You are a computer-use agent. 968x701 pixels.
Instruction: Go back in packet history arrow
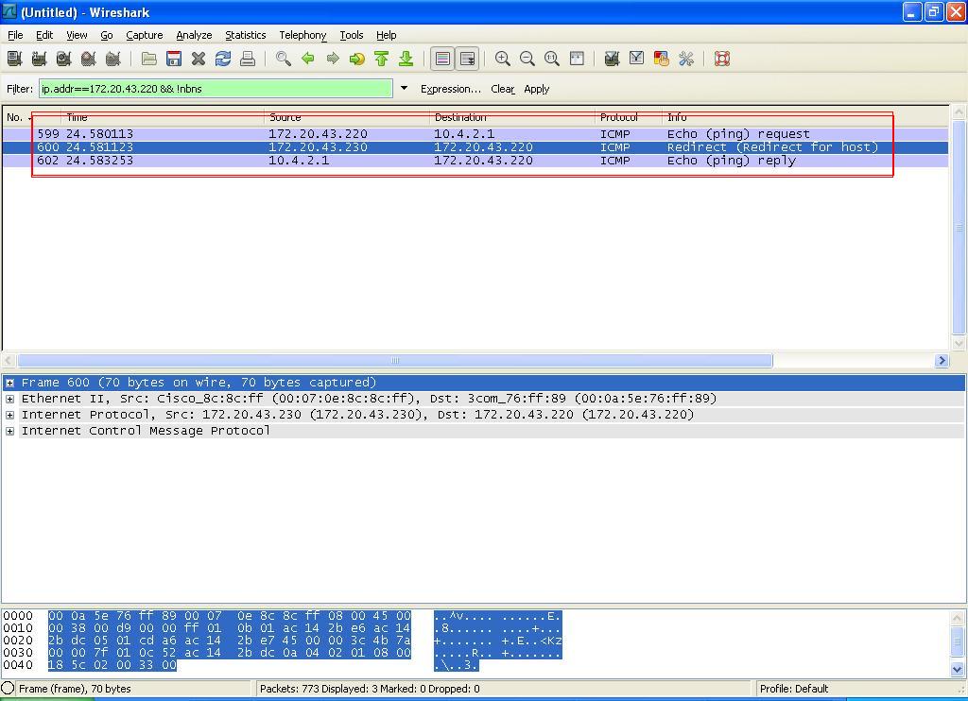(x=308, y=59)
